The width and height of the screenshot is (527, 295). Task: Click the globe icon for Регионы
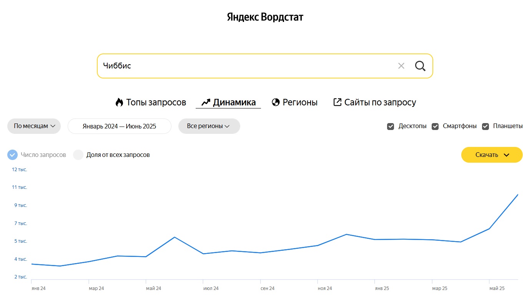[x=276, y=102]
